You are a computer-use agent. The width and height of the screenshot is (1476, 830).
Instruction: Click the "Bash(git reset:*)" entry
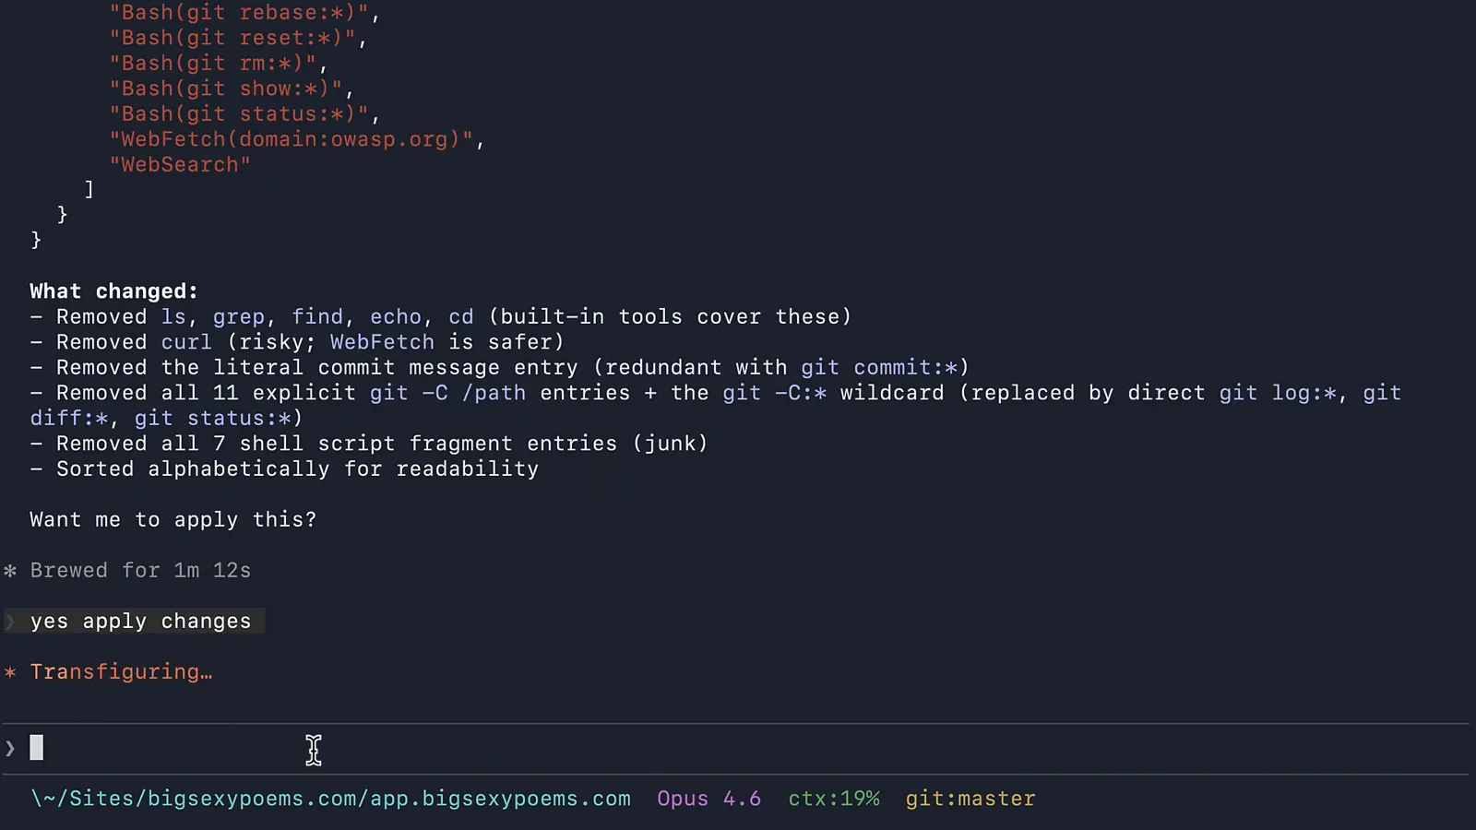tap(232, 38)
